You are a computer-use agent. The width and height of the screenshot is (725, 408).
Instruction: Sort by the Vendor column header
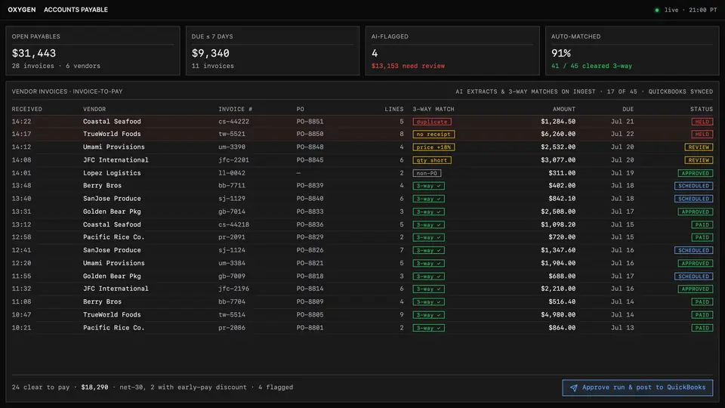pos(94,109)
